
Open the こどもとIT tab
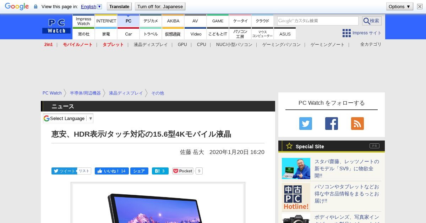click(218, 34)
